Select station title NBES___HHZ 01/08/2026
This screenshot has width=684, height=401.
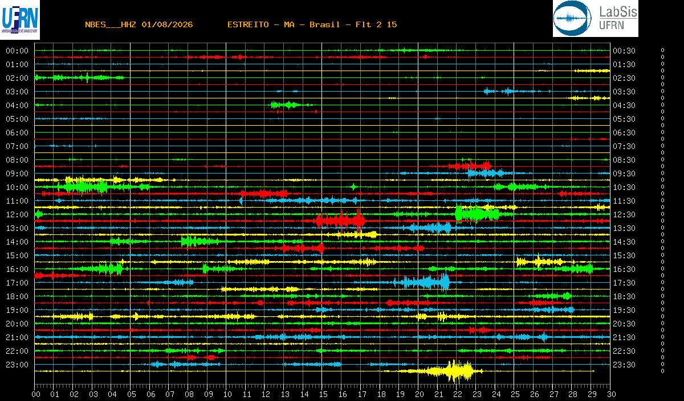click(139, 24)
